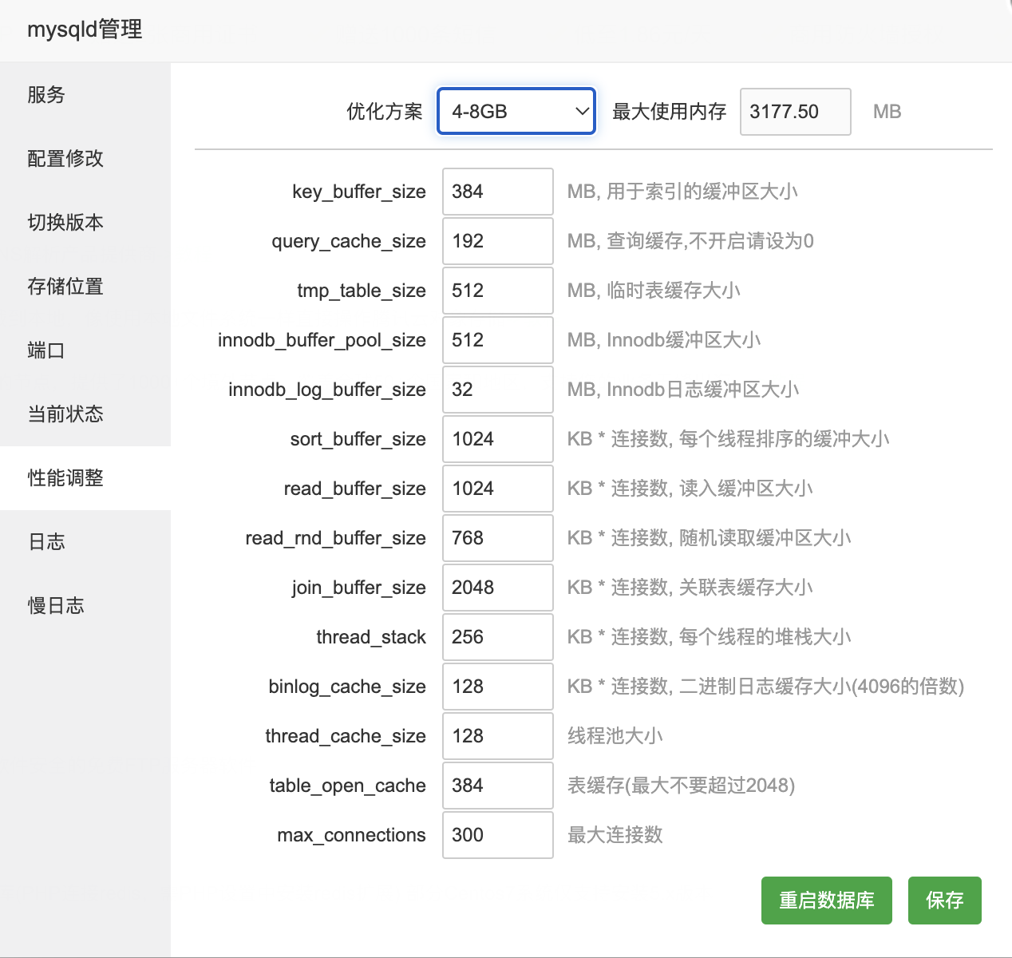This screenshot has height=958, width=1012.
Task: Focus the innodb_buffer_pool_size field
Action: coord(497,340)
